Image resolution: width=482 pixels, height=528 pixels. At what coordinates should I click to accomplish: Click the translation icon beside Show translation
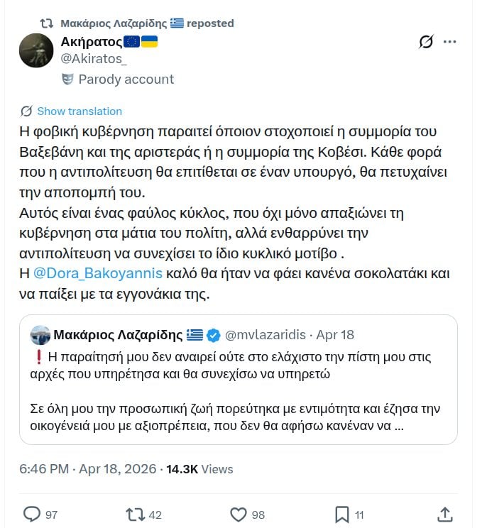tap(27, 111)
